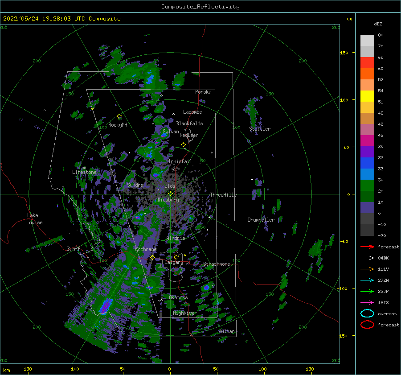Click the red forecast arrow legend icon

pyautogui.click(x=367, y=247)
